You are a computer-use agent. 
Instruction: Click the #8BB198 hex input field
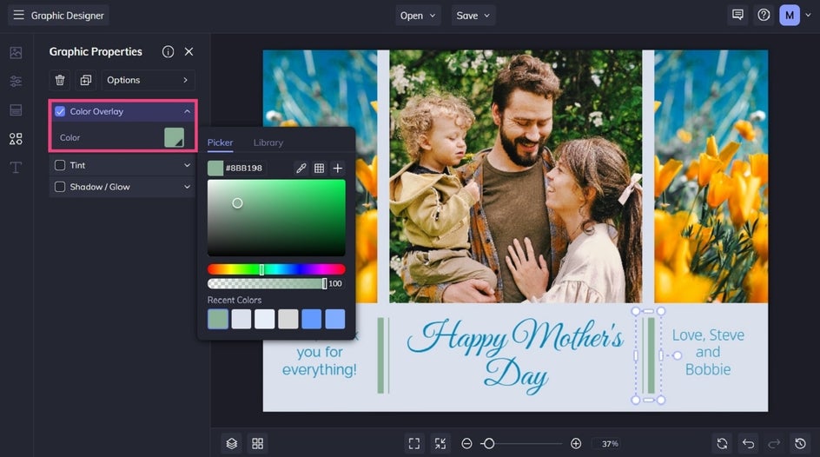click(x=245, y=168)
